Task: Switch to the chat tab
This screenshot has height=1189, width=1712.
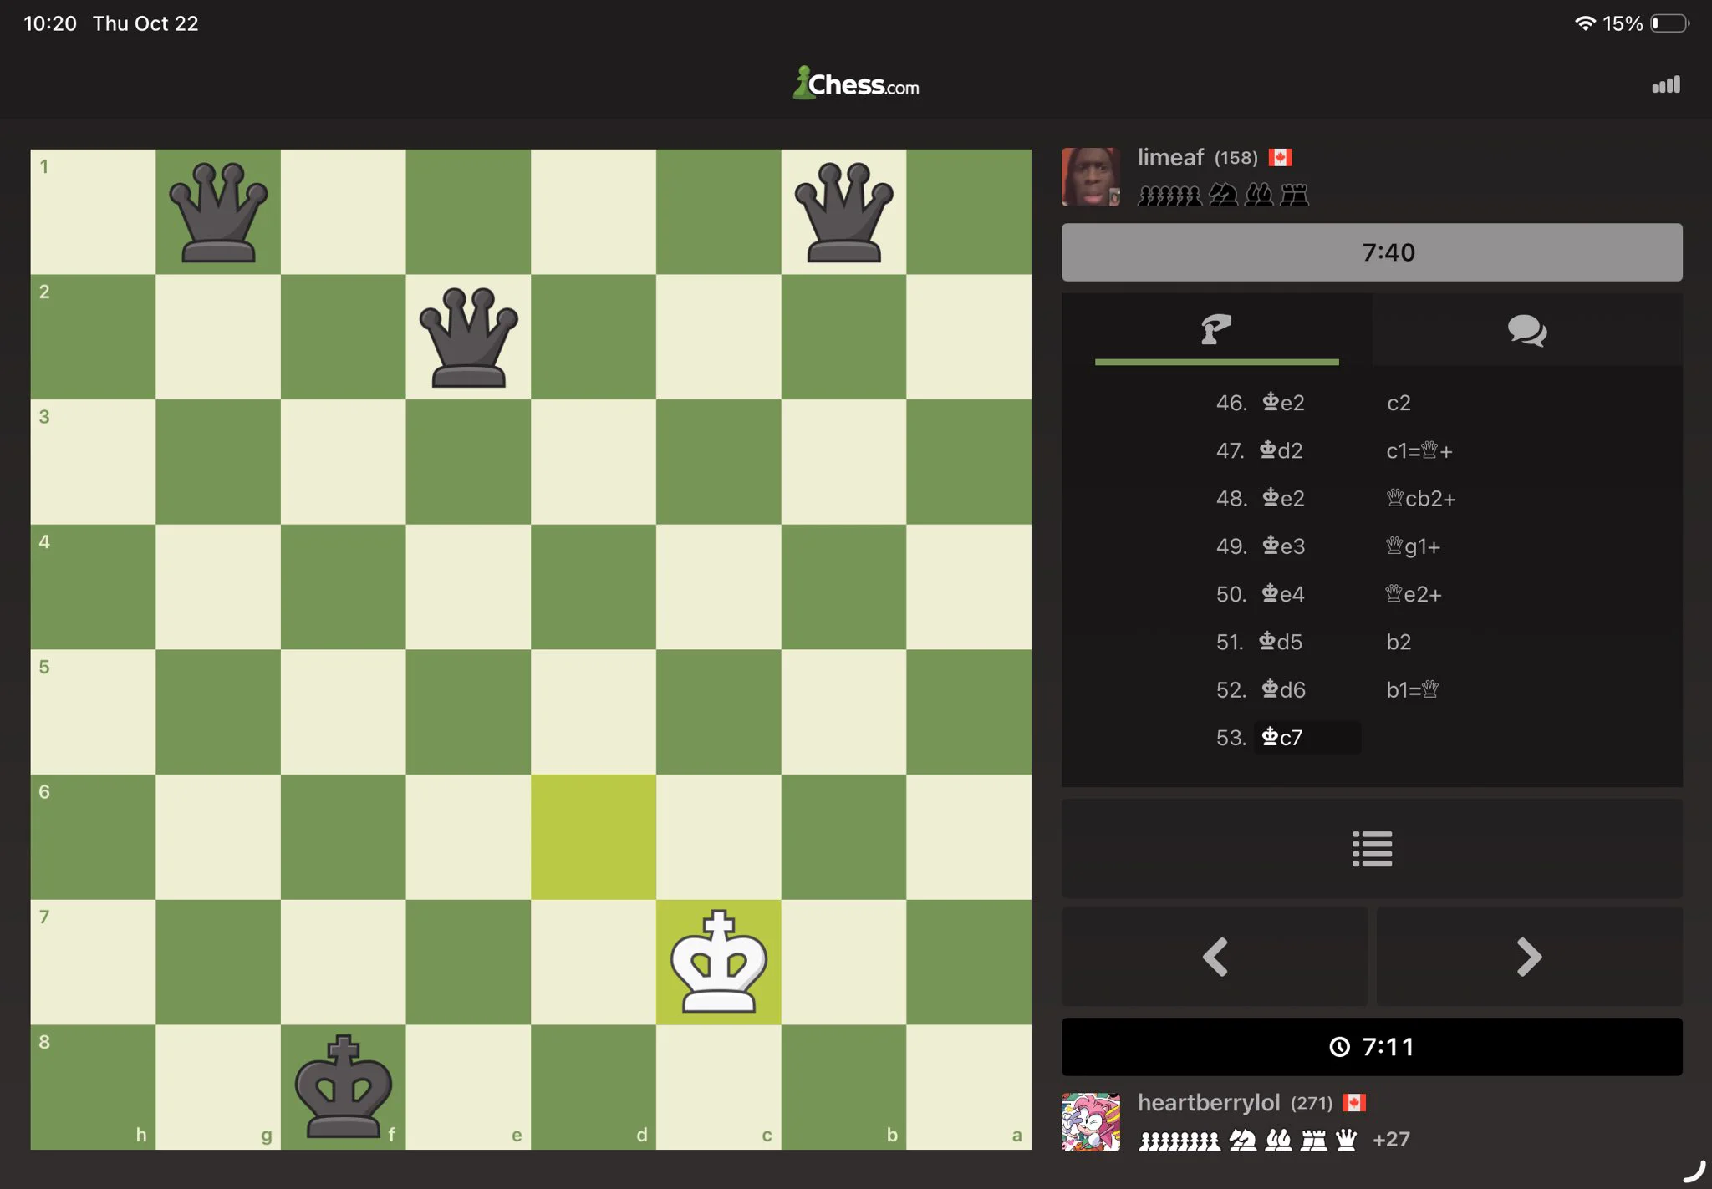Action: (1527, 329)
